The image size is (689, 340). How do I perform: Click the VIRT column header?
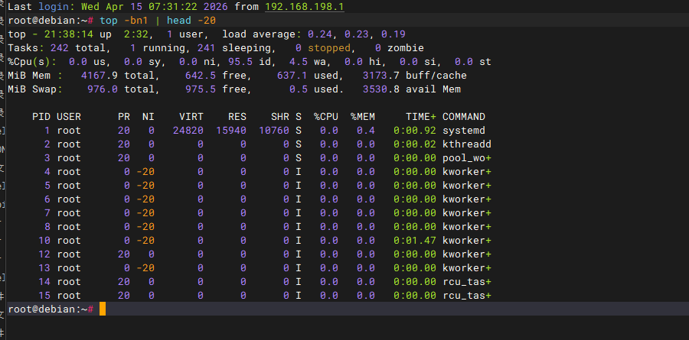click(x=191, y=117)
